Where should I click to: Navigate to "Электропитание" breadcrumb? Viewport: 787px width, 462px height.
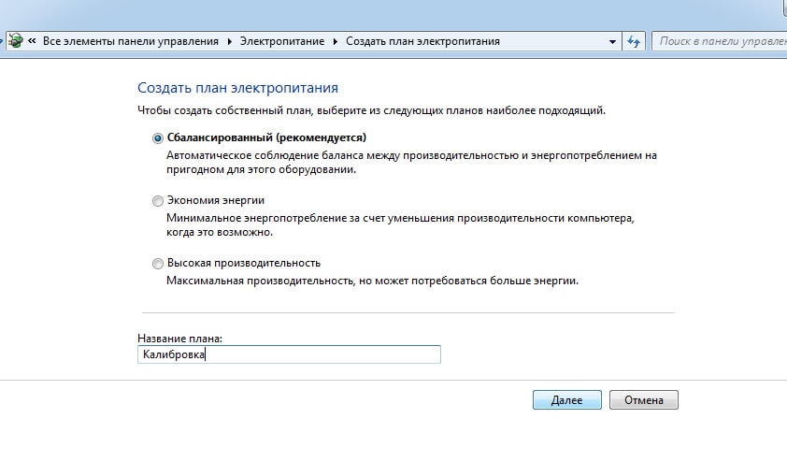coord(282,42)
